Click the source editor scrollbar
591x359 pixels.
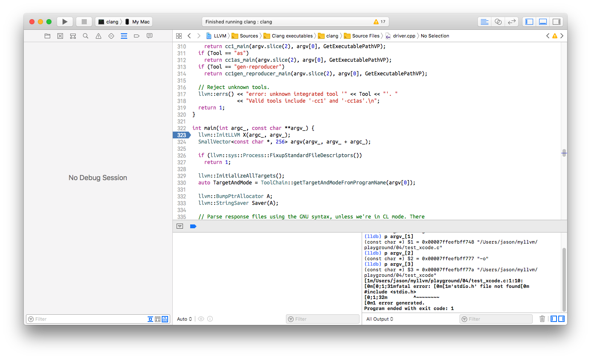pos(564,153)
